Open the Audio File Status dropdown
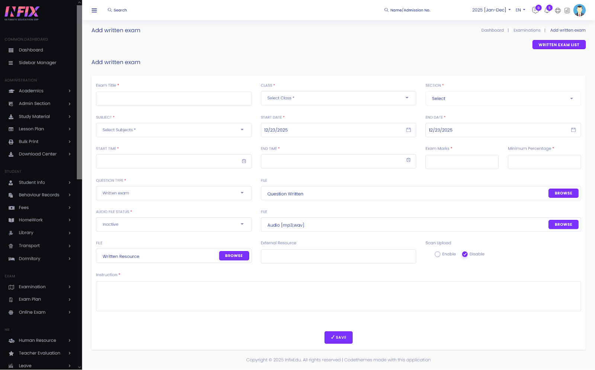This screenshot has height=370, width=595. pos(173,225)
